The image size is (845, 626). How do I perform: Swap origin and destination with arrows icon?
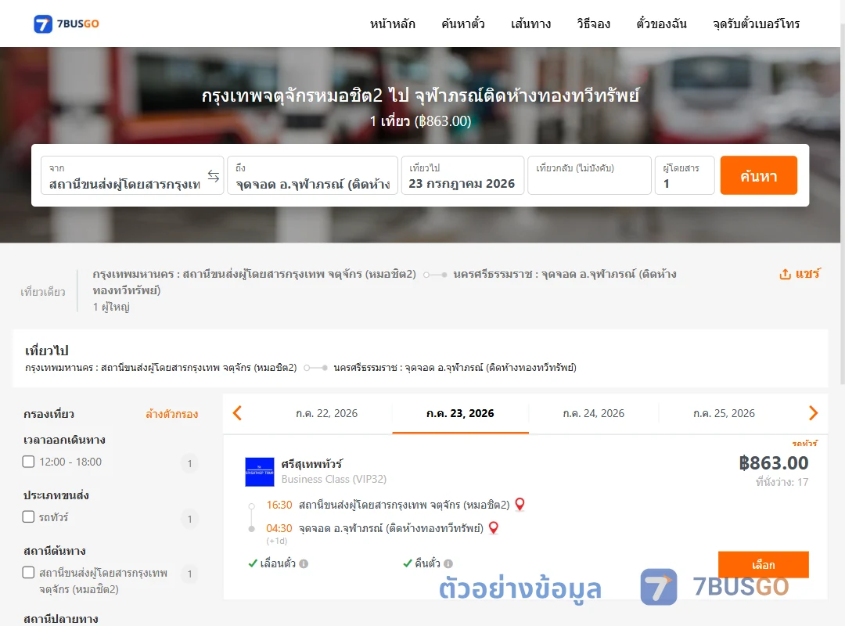(214, 176)
